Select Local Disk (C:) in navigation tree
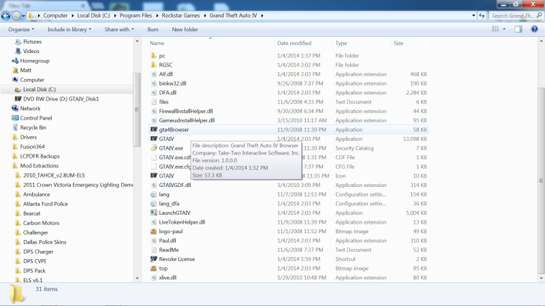This screenshot has width=545, height=306. tap(40, 89)
